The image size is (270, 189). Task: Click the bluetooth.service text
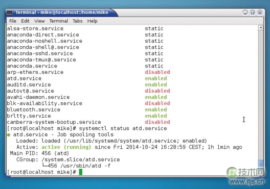click(34, 109)
